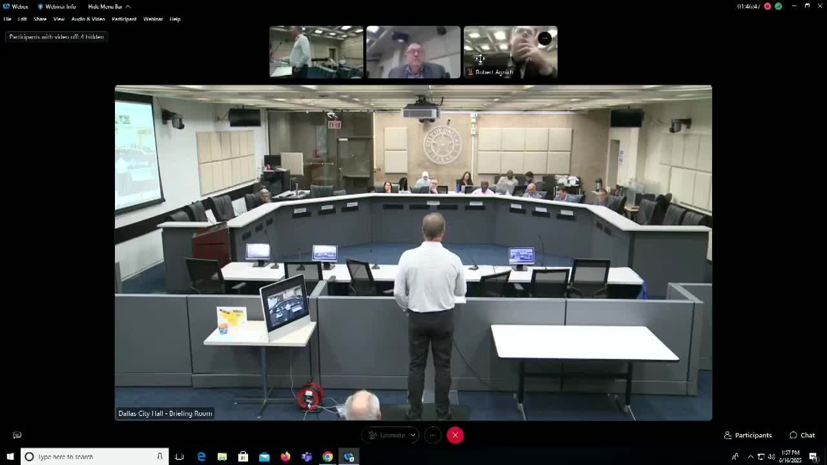This screenshot has height=465, width=827.
Task: Open the More options ellipsis button
Action: tap(433, 435)
